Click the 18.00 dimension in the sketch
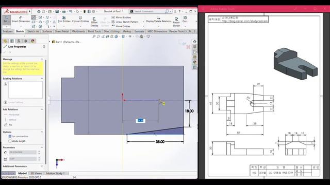The image size is (330, 185). [189, 111]
